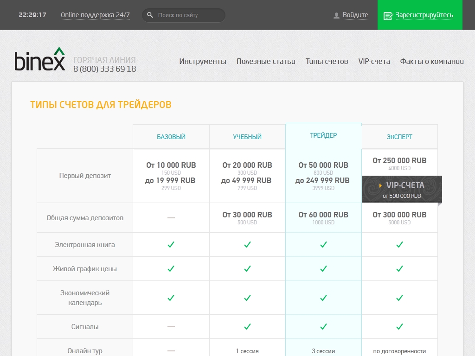Select the Базовый account column header
This screenshot has height=356, width=475.
[x=171, y=137]
